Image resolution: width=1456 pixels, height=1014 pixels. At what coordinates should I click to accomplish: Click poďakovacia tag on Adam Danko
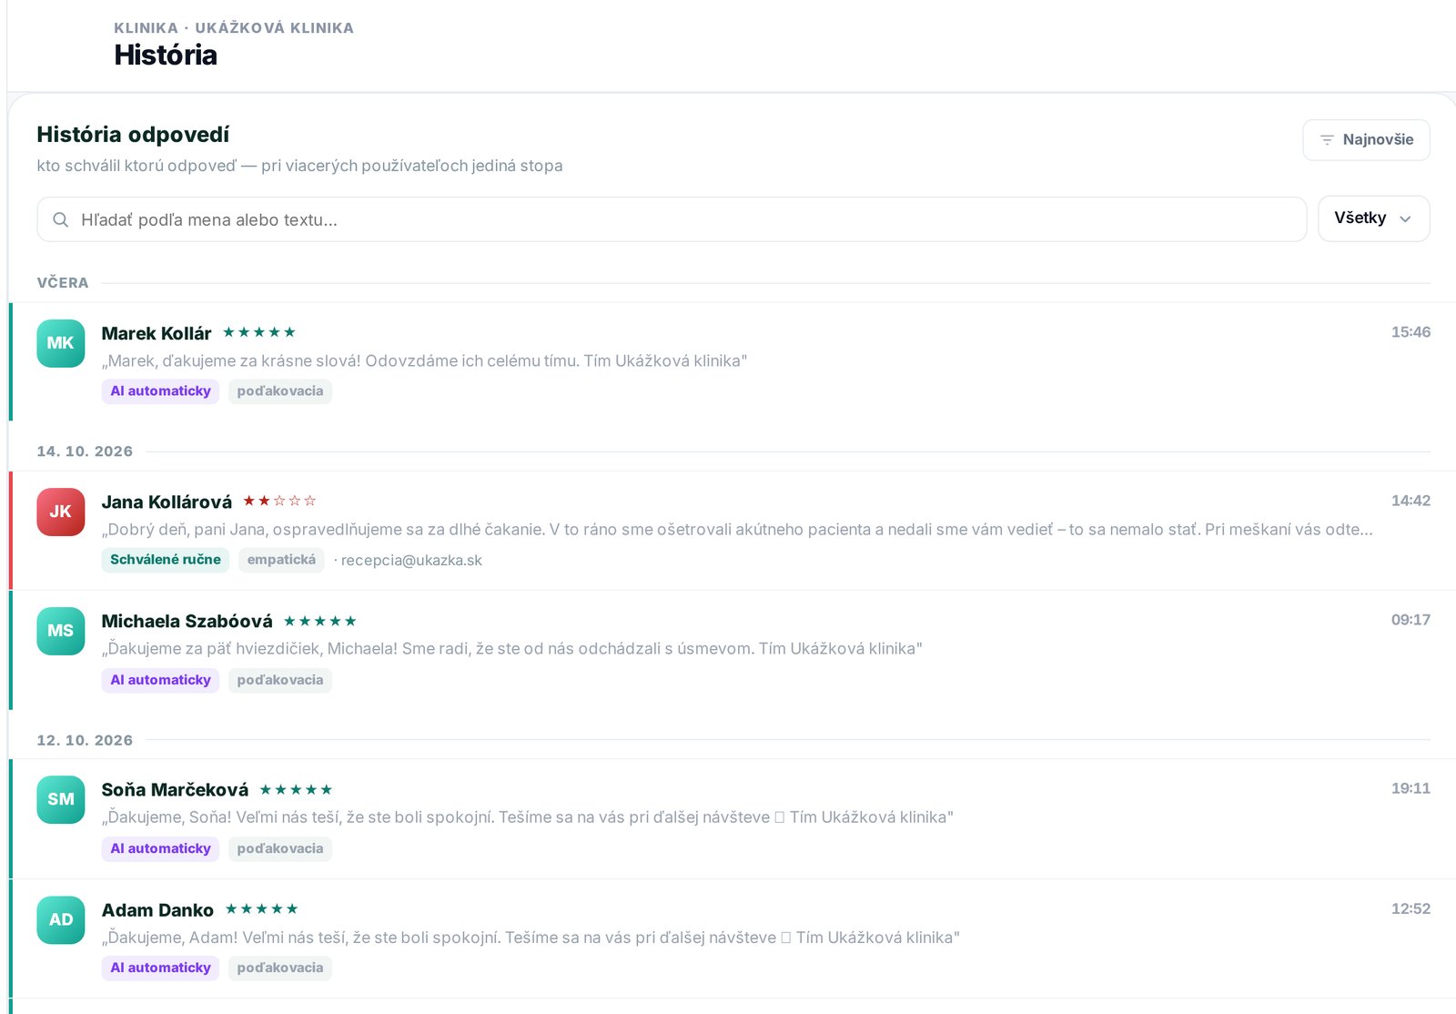coord(280,968)
